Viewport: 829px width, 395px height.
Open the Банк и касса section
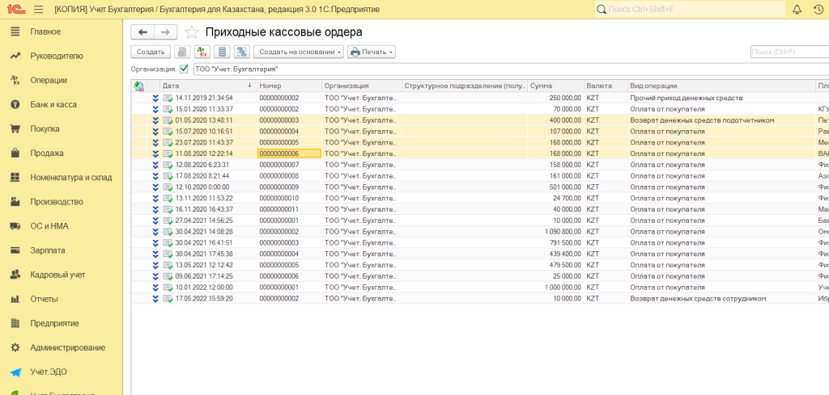(53, 104)
